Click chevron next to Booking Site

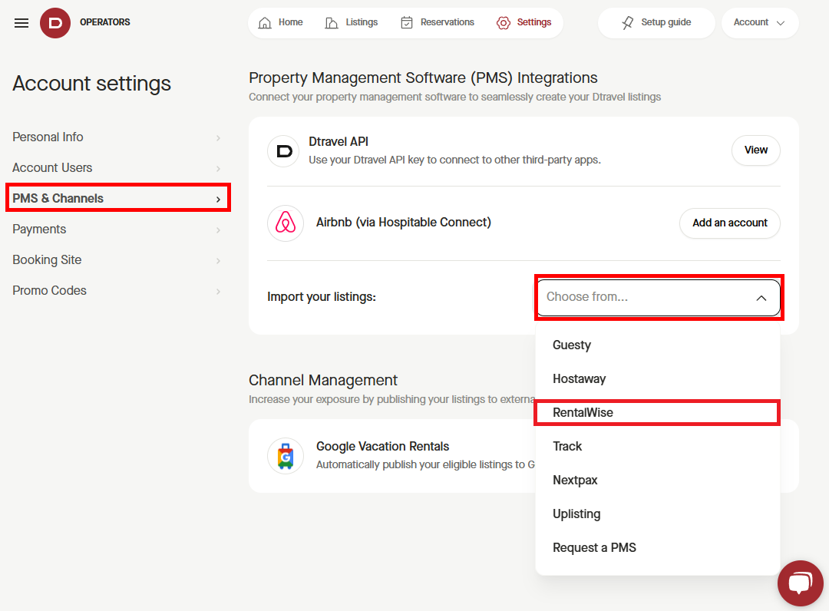coord(218,260)
